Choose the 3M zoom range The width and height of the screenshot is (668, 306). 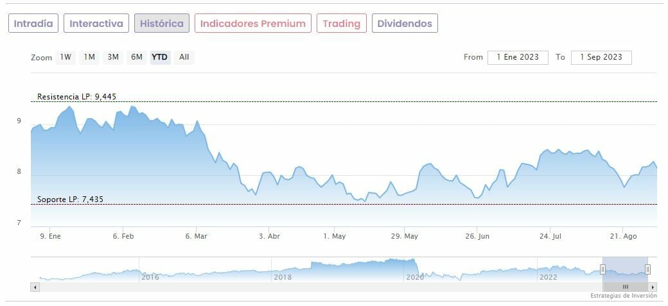tap(113, 57)
